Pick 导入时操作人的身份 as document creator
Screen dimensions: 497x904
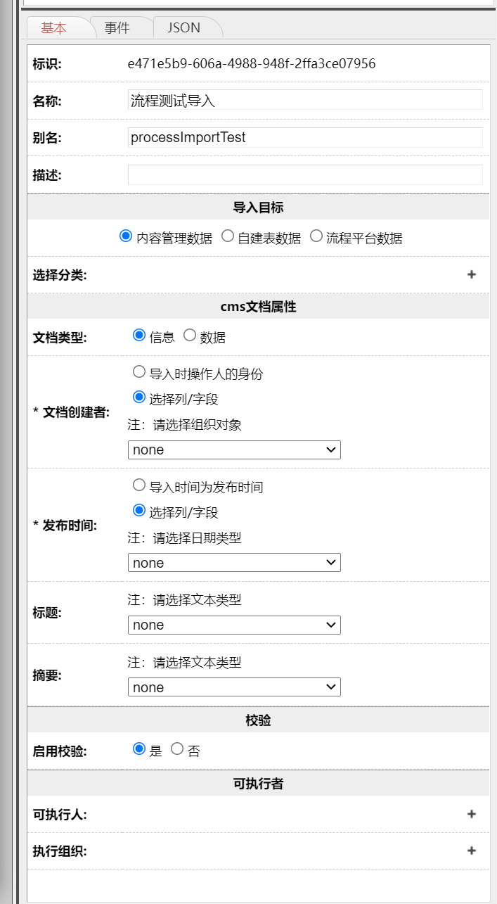point(139,372)
